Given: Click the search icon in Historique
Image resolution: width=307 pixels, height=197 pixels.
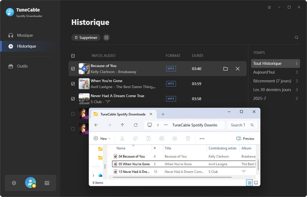Looking at the screenshot, I should (296, 38).
